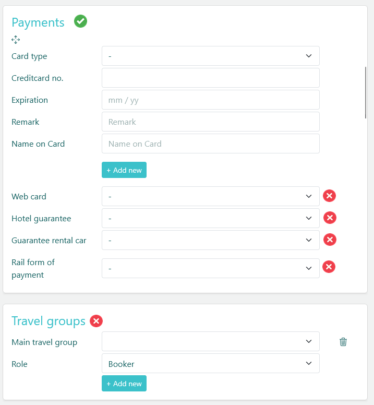374x405 pixels.
Task: Click Add new button under Payments card fields
Action: point(124,170)
